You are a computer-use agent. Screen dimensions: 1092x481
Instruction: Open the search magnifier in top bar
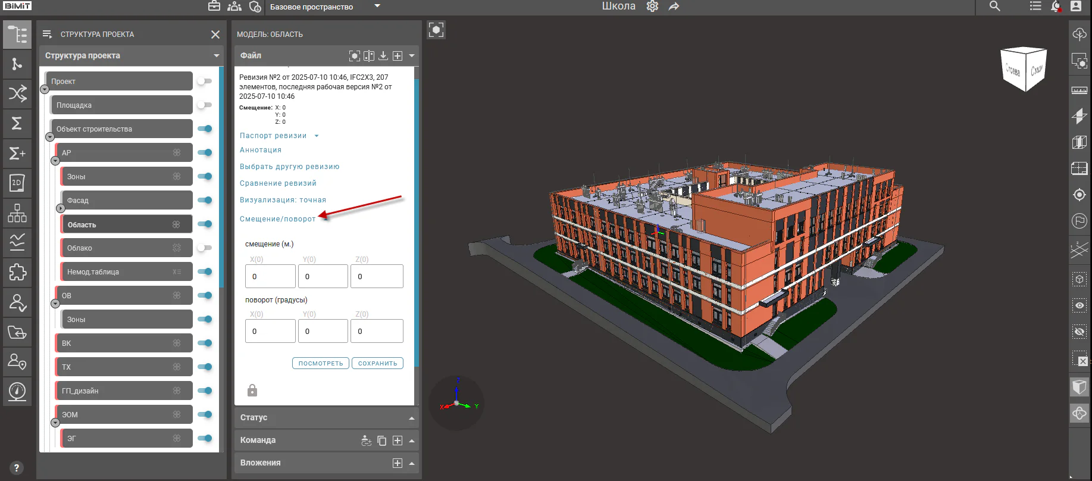pyautogui.click(x=994, y=7)
